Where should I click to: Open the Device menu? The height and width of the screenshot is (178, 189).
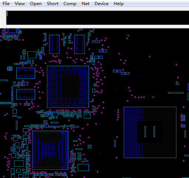102,4
